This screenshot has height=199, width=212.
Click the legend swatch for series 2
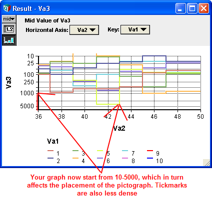tap(50, 158)
